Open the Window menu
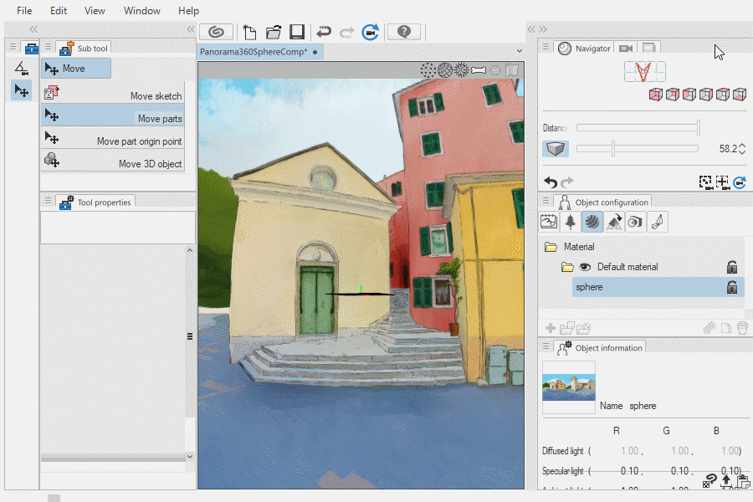 point(142,11)
